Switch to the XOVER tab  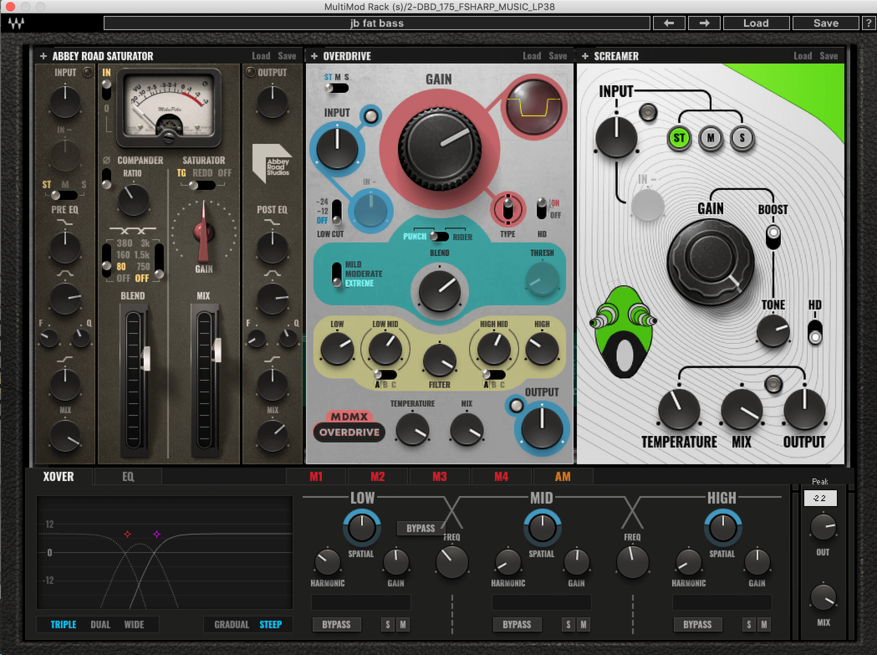pos(59,477)
